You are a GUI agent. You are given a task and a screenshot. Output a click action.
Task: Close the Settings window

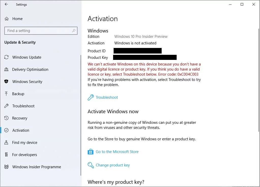click(x=254, y=5)
